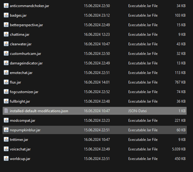The image size is (193, 172).
Task: Select the icon of betterperspective.jar
Action: click(6, 25)
